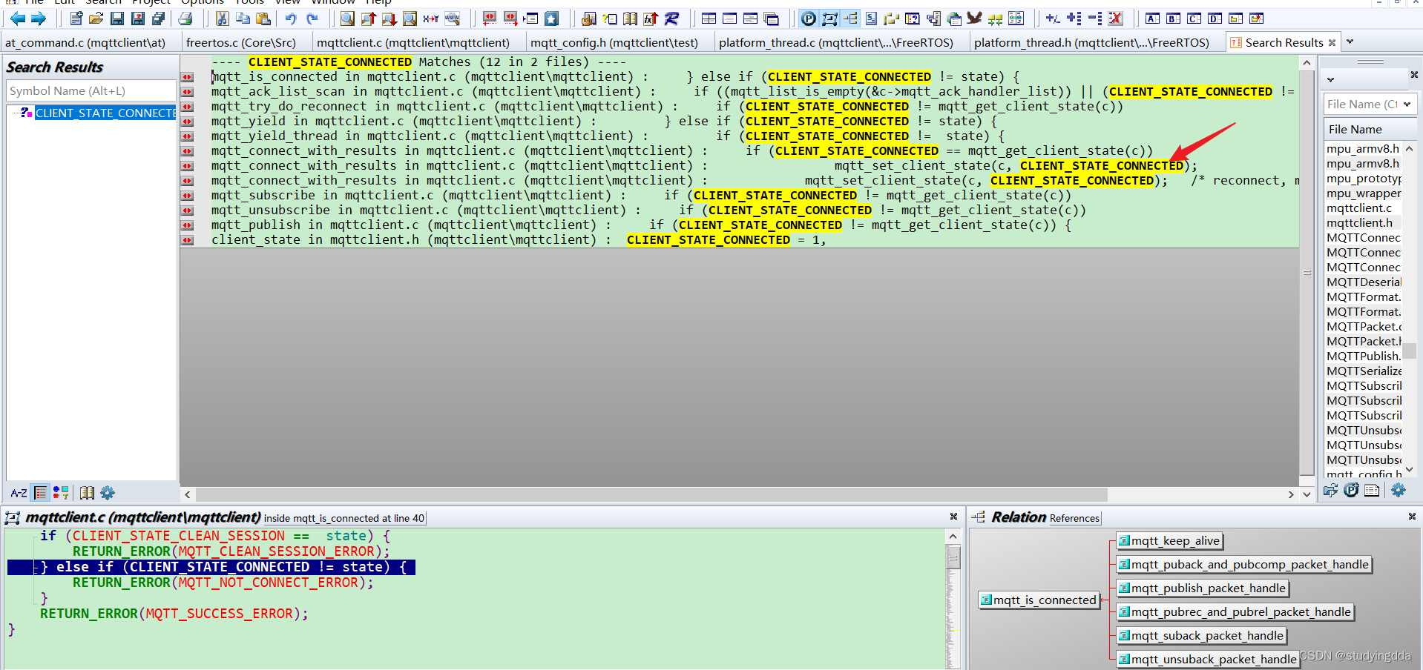
Task: Select layout A toolbar icon
Action: click(x=1152, y=19)
